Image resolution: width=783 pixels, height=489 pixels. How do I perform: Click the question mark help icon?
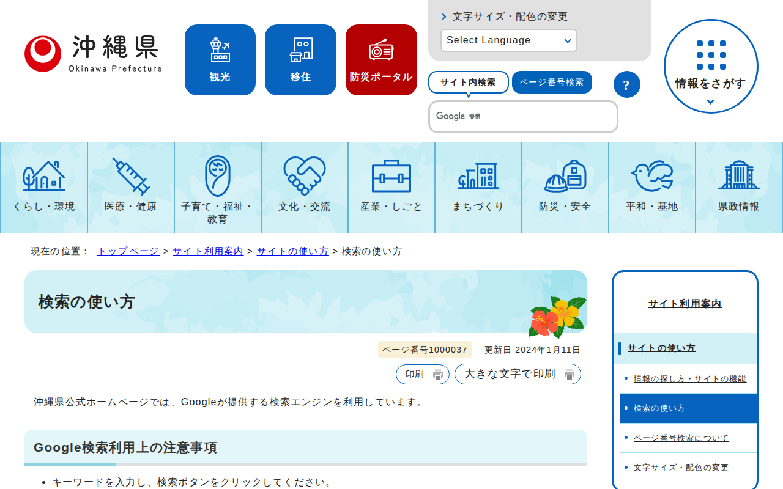tap(626, 84)
